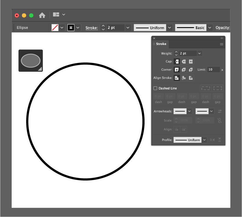Click the 2 pt field in control bar
Image resolution: width=242 pixels, height=217 pixels.
[x=115, y=27]
